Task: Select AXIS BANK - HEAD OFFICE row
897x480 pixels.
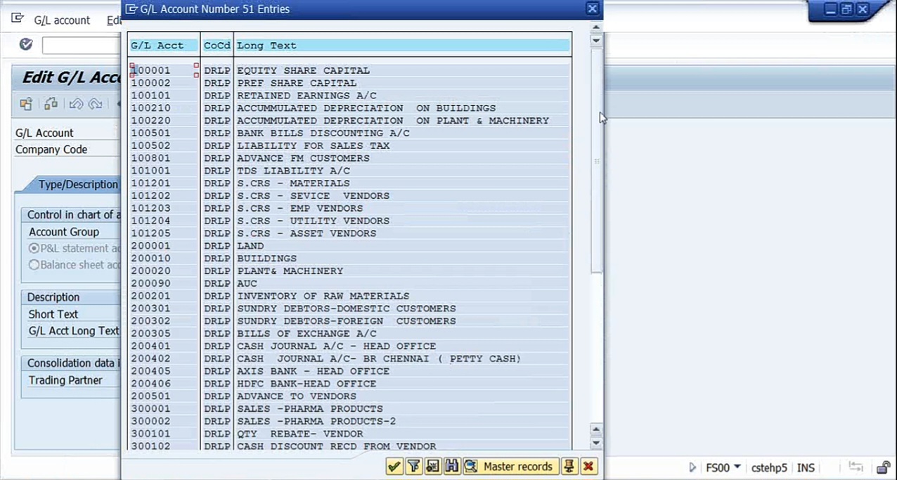Action: tap(349, 371)
